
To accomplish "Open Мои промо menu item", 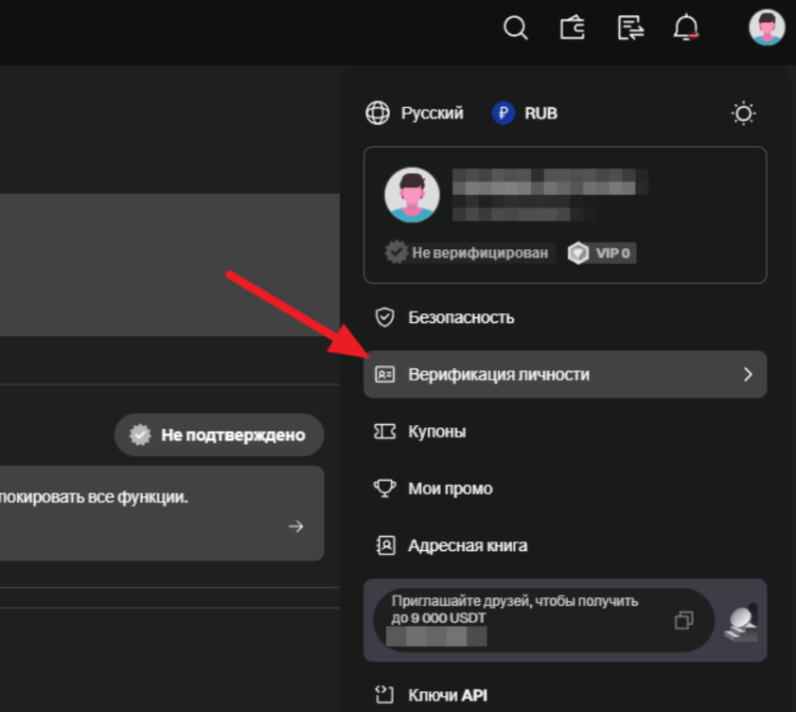I will coord(450,489).
